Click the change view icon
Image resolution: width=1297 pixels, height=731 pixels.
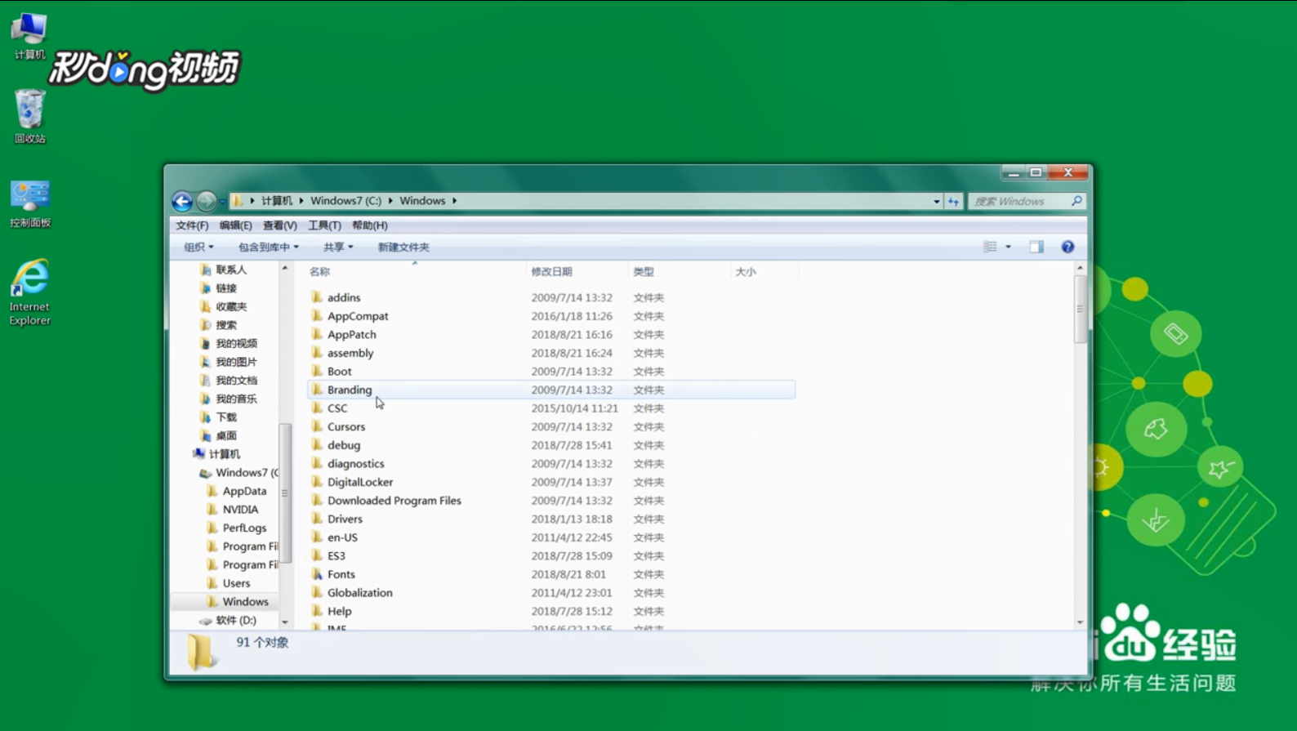click(x=990, y=247)
